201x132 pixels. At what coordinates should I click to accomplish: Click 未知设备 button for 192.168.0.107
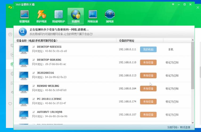click(148, 115)
